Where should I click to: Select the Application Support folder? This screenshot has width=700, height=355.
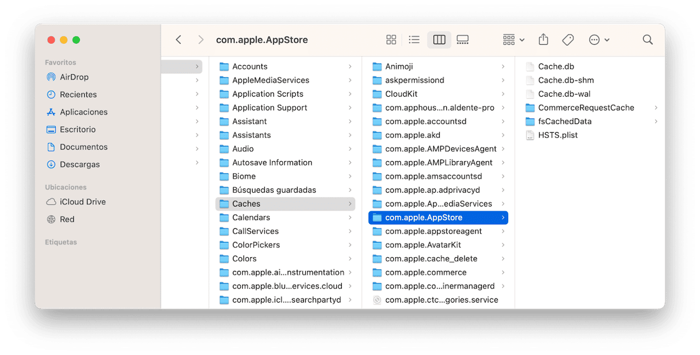pos(286,108)
